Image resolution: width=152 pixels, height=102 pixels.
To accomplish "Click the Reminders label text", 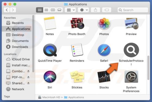I will tap(77, 61).
